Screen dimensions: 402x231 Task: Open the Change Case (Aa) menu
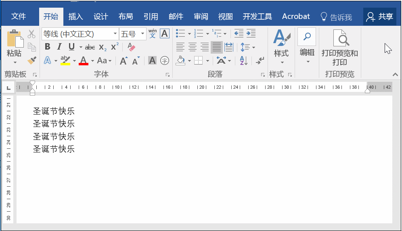tap(104, 61)
